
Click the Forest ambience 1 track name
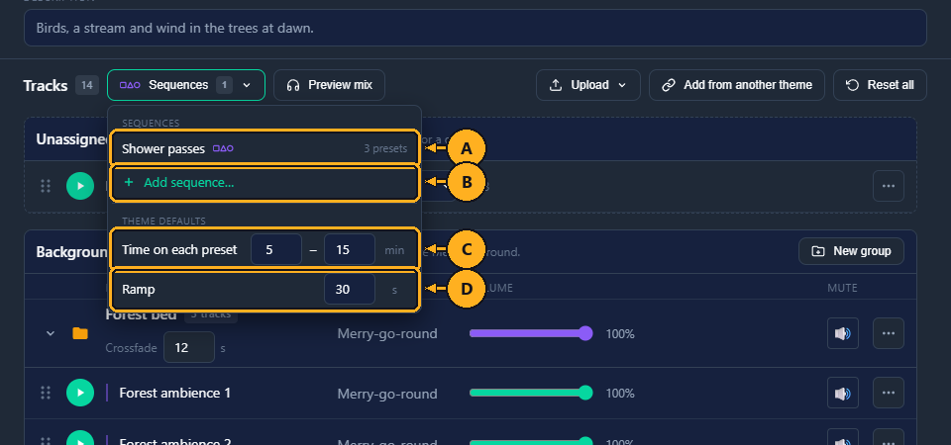(x=174, y=393)
